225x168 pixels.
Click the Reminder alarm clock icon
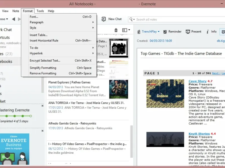pyautogui.click(x=165, y=32)
